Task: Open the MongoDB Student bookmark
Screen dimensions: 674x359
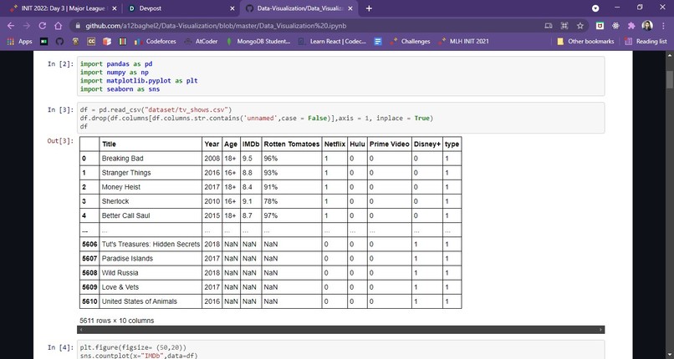Action: tap(258, 42)
